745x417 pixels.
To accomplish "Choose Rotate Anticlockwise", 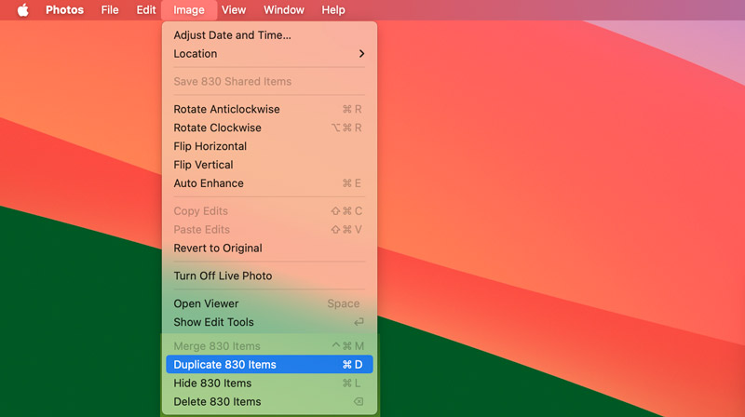I will (x=269, y=109).
